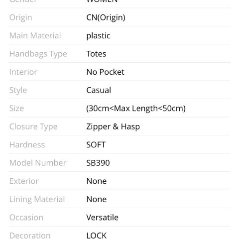The width and height of the screenshot is (239, 239).
Task: Click the No Pocket interior value
Action: (x=105, y=72)
